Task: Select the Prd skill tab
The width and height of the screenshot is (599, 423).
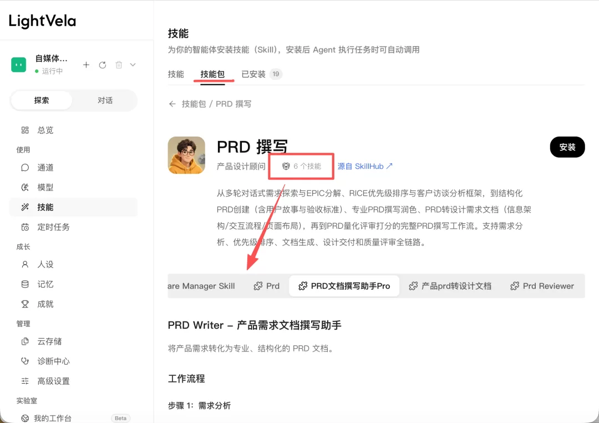Action: [x=267, y=286]
